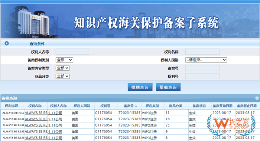Click end date 2033-08-17 in category 8 row

pyautogui.click(x=245, y=138)
